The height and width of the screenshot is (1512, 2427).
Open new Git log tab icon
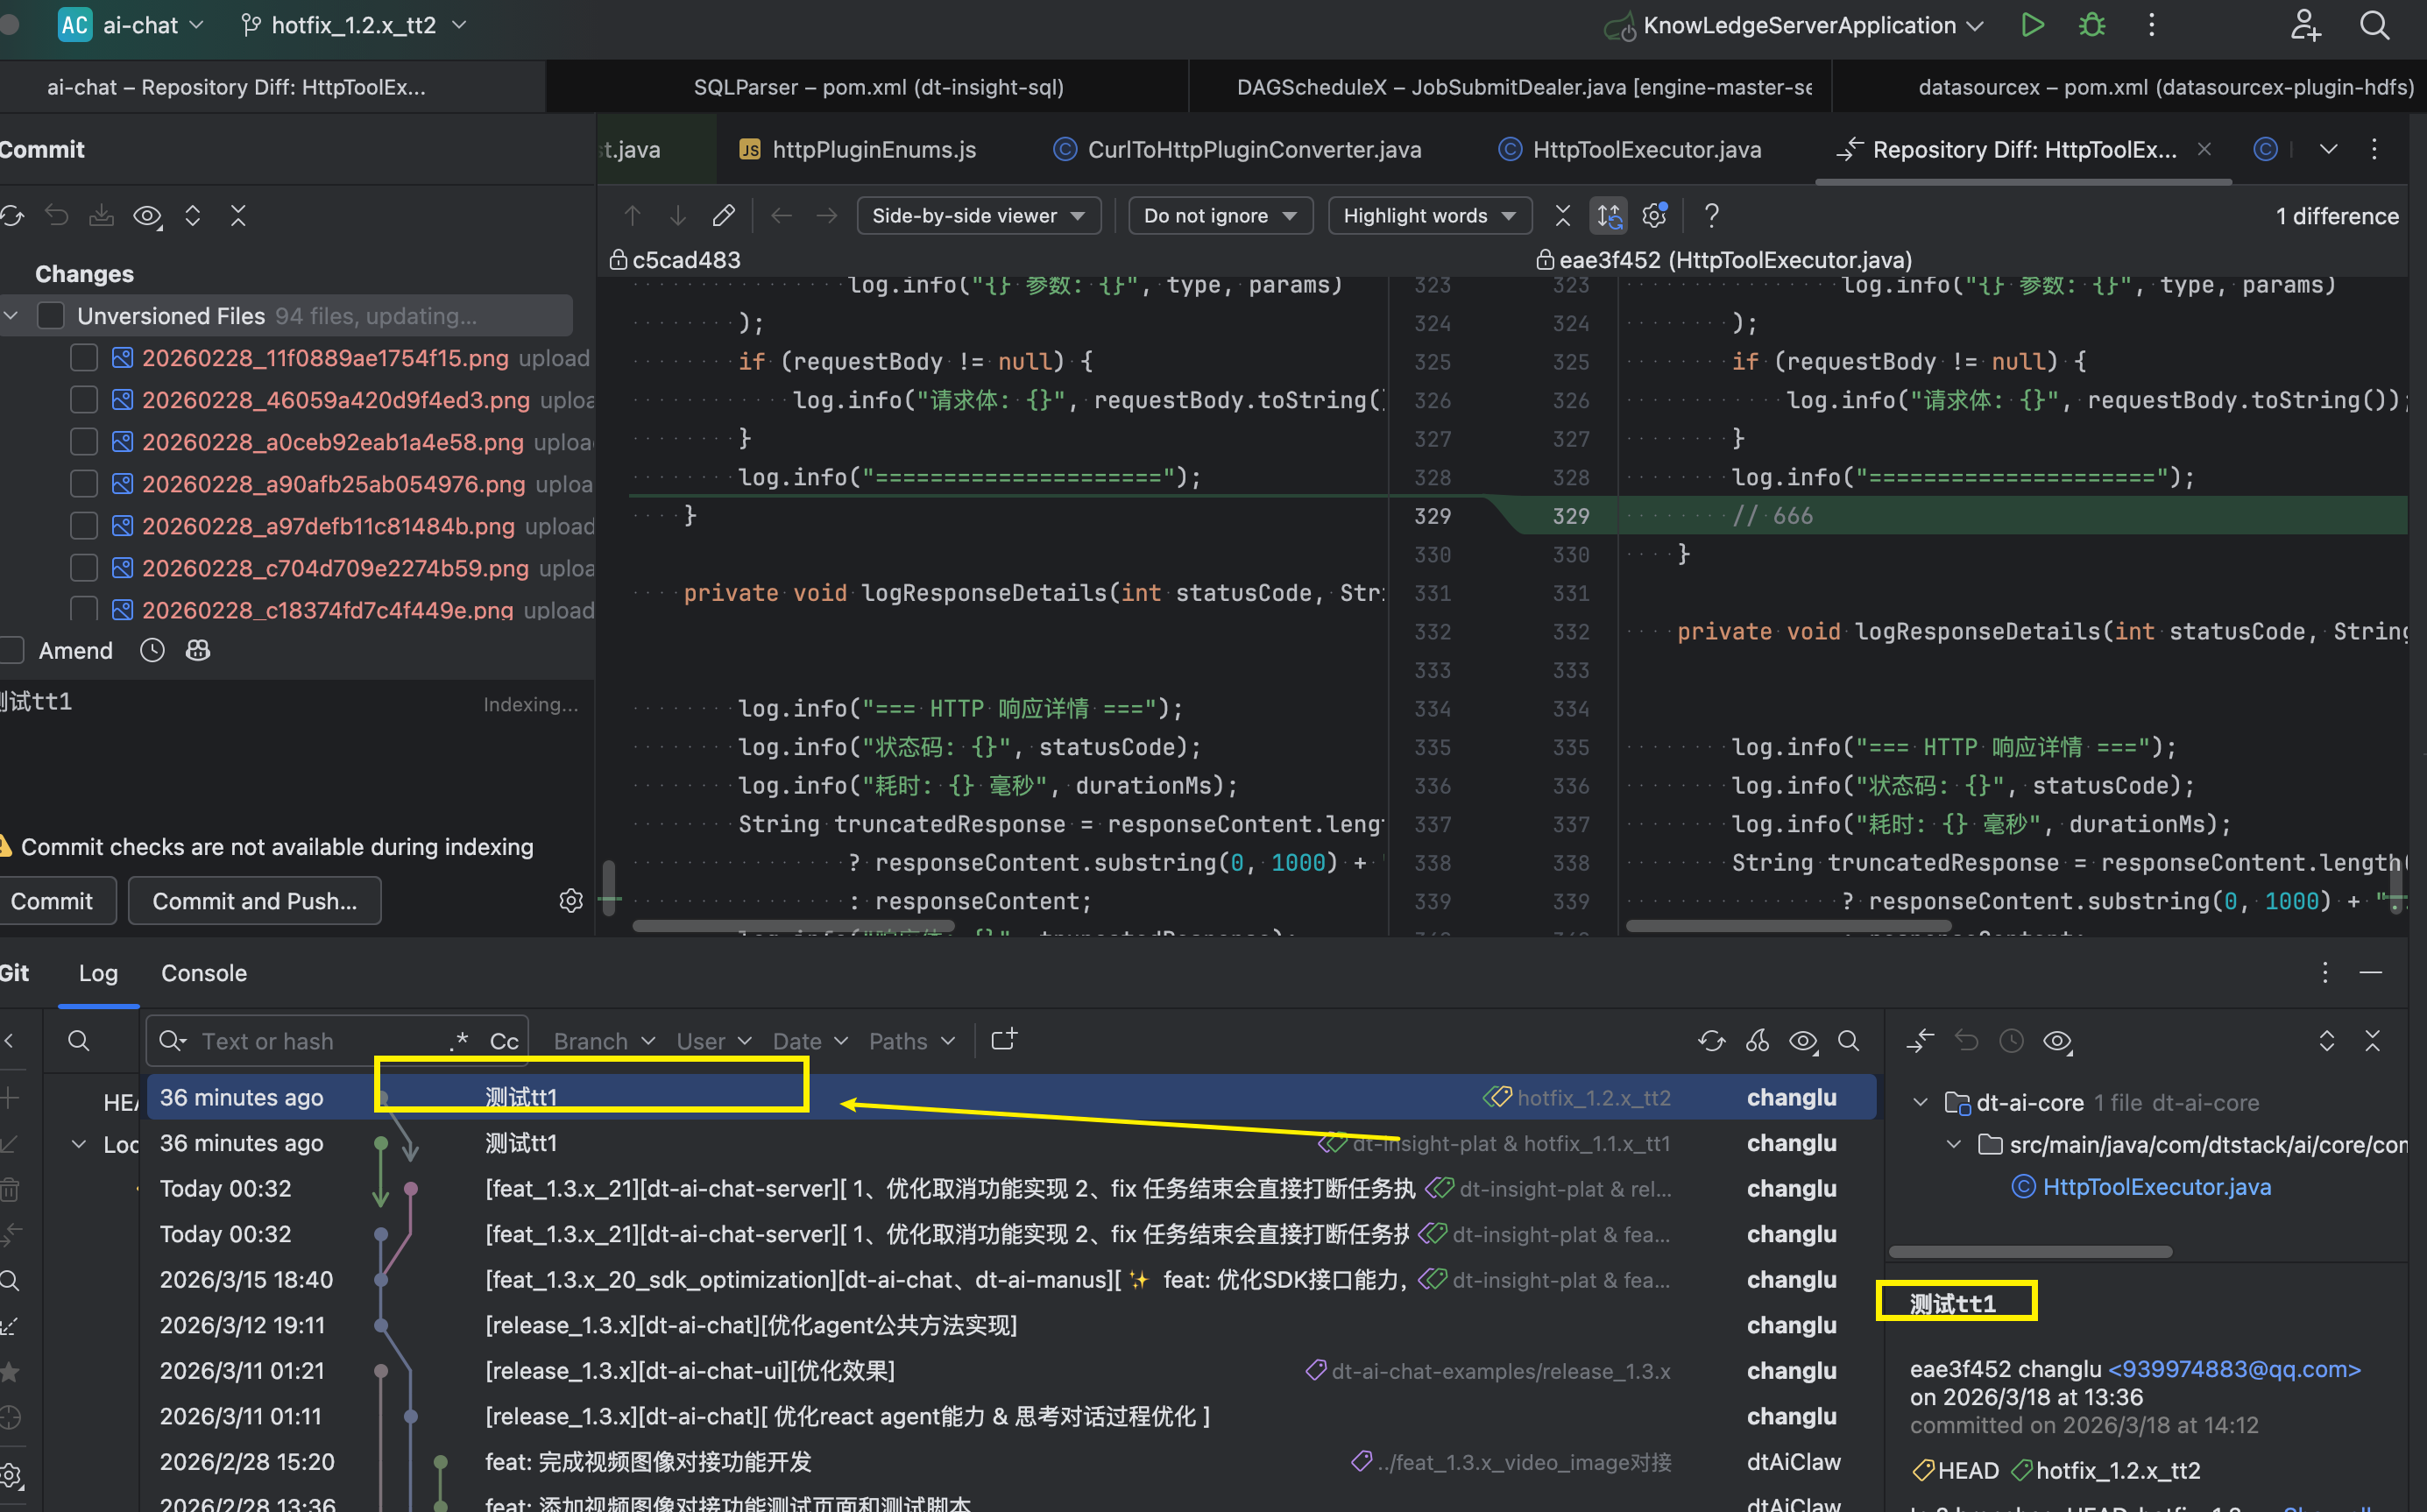pyautogui.click(x=1003, y=1040)
